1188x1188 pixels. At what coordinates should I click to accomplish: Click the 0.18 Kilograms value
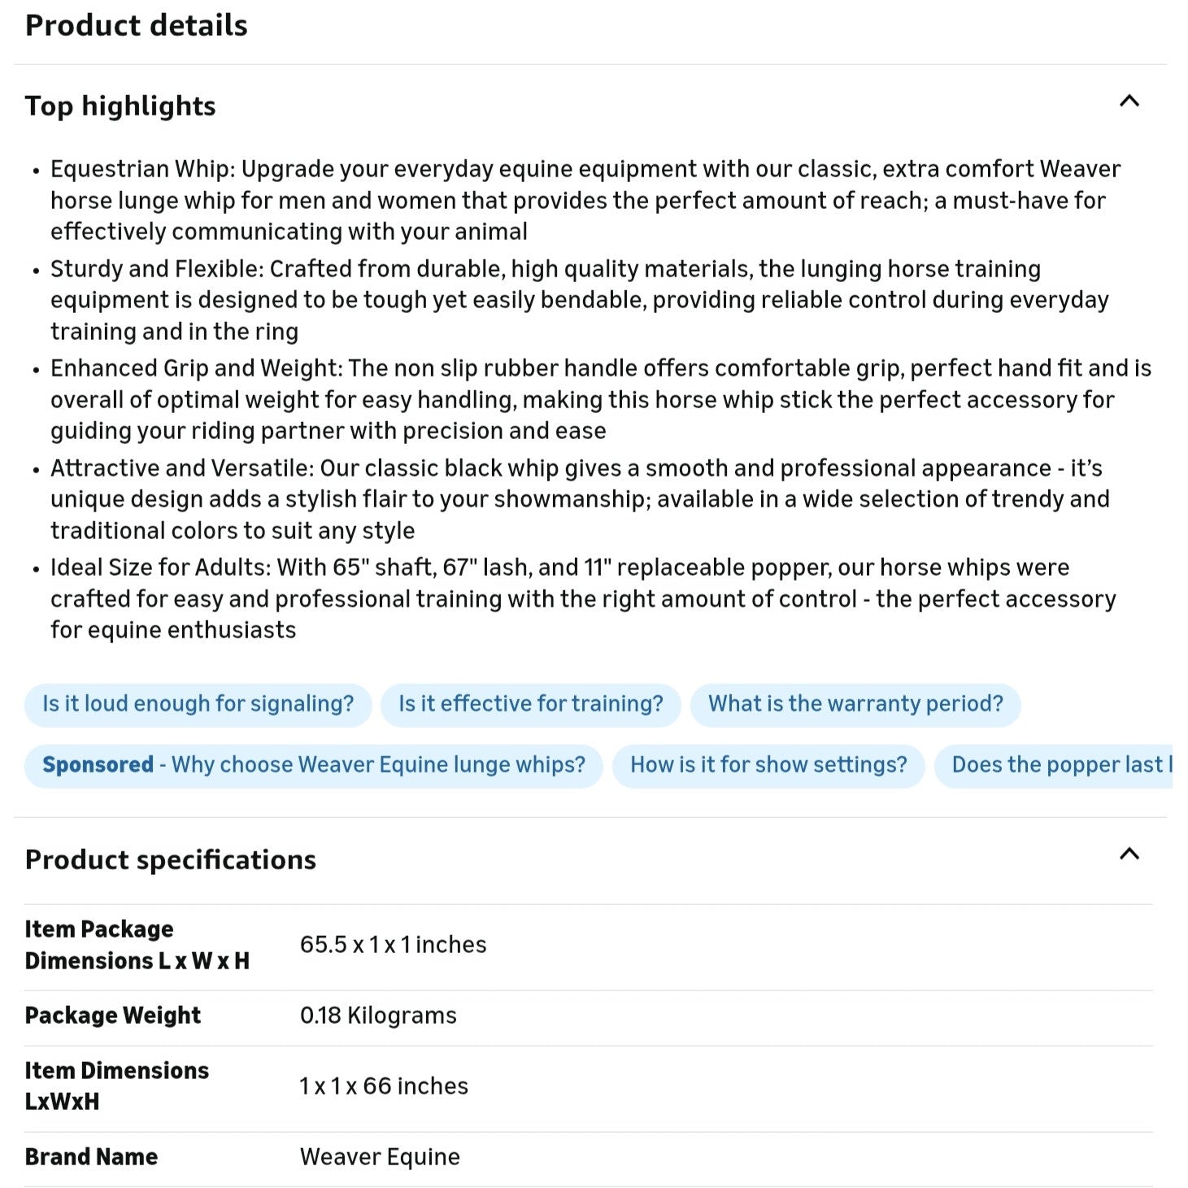[378, 1016]
